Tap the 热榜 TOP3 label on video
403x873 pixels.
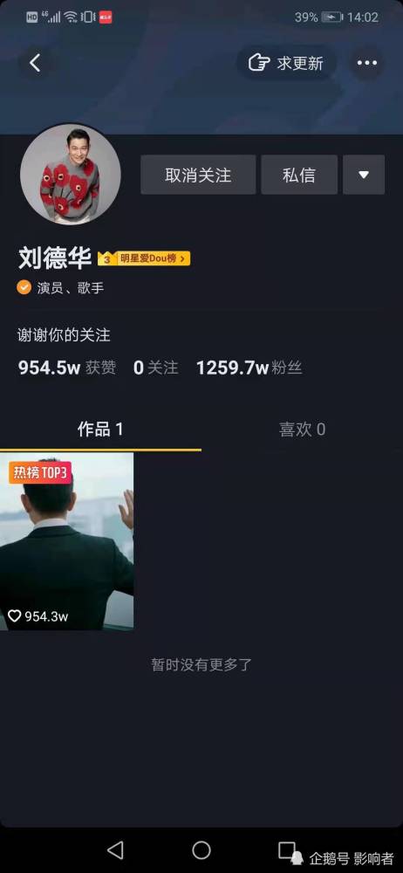click(40, 473)
